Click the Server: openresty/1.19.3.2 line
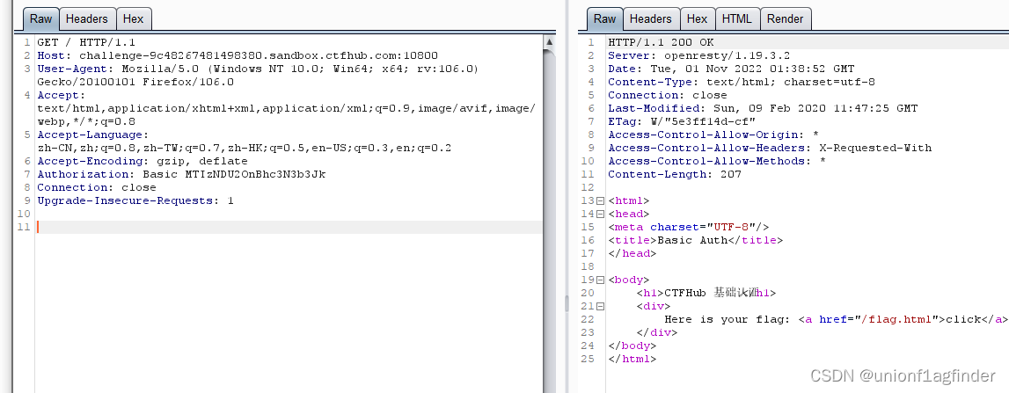The image size is (1009, 393). tap(698, 56)
